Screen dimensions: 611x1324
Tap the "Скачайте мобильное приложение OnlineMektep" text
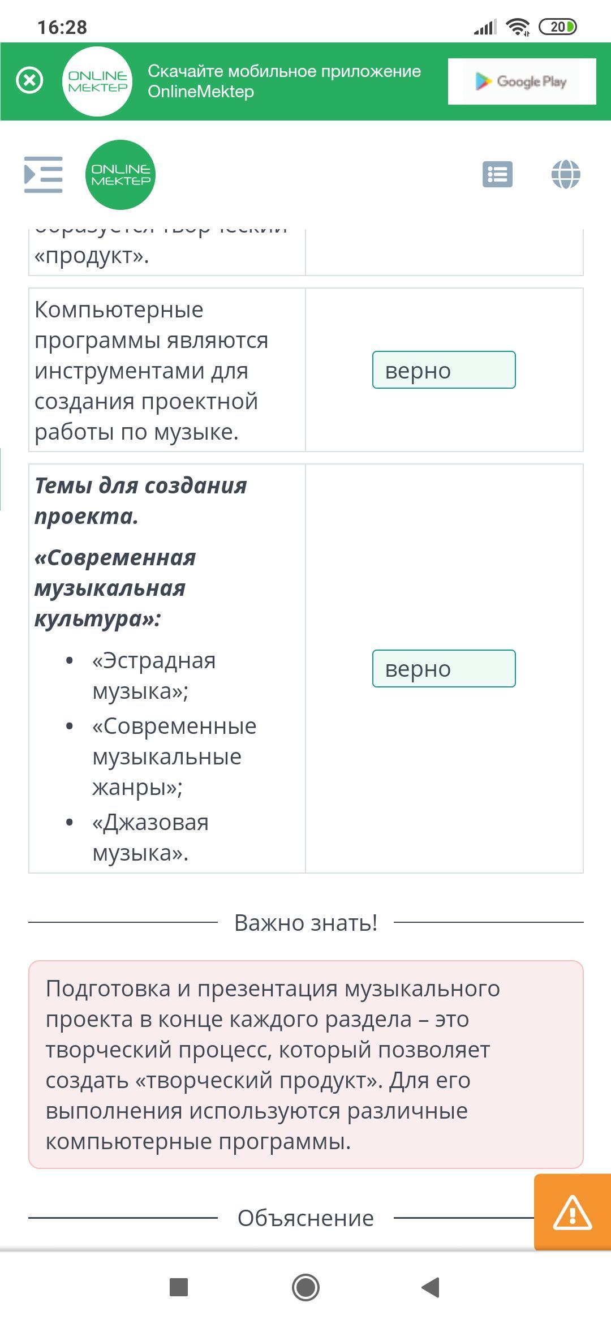[284, 81]
